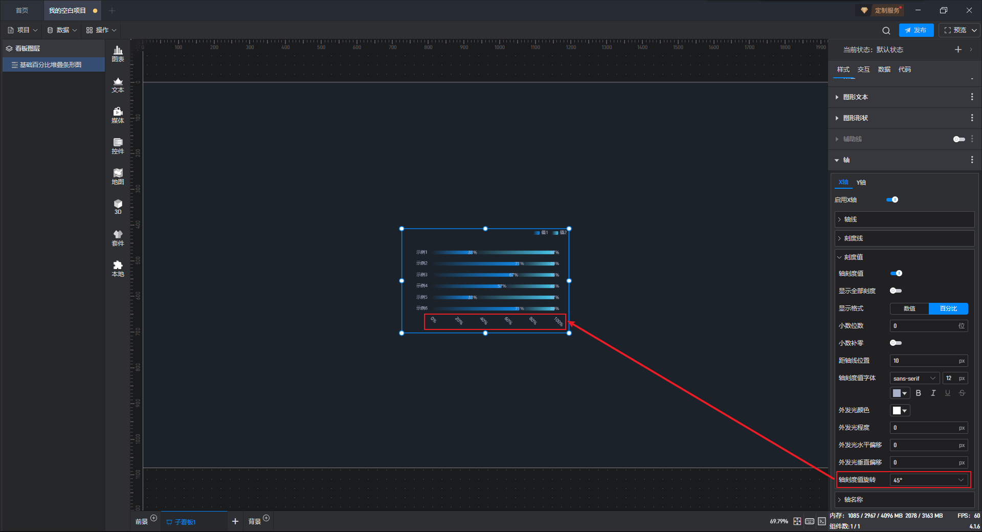
Task: Open the preview options dropdown arrow
Action: point(974,30)
